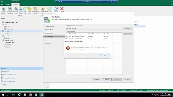Switch to the Backup ribbon tab
The height and width of the screenshot is (97, 173).
[x=15, y=5]
